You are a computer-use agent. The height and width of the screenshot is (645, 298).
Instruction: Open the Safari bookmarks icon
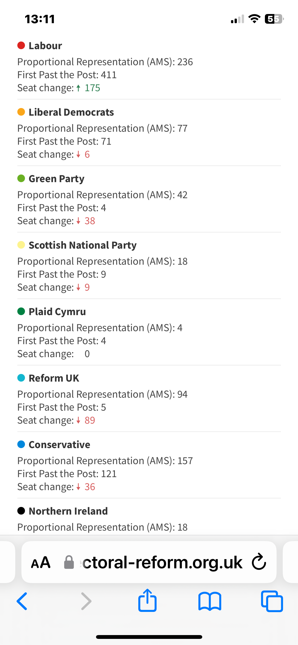tap(210, 601)
